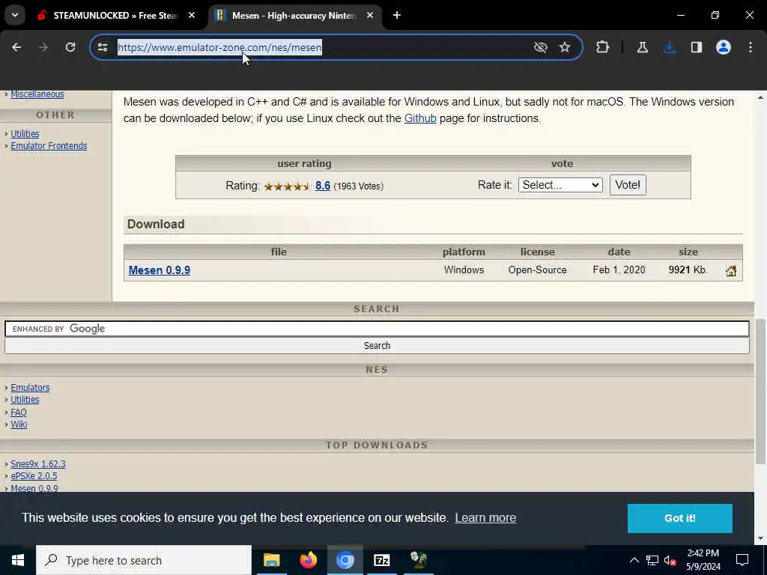Open the flower-icon app on taskbar

pos(418,560)
